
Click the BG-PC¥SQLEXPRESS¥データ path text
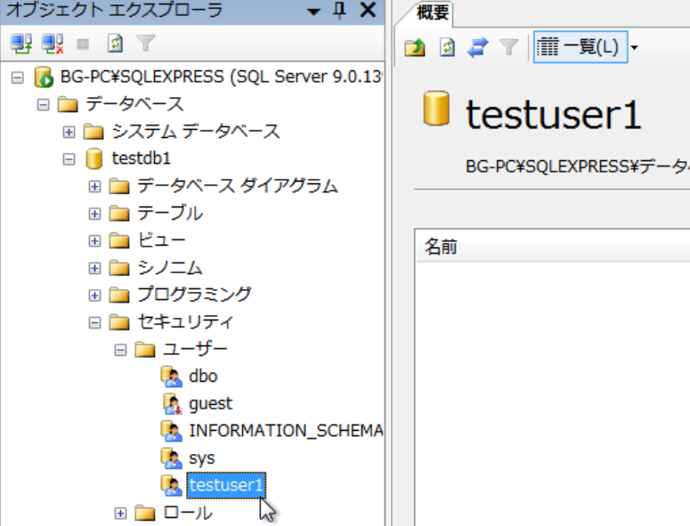[577, 166]
